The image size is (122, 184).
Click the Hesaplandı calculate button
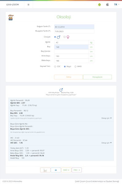coord(97,77)
